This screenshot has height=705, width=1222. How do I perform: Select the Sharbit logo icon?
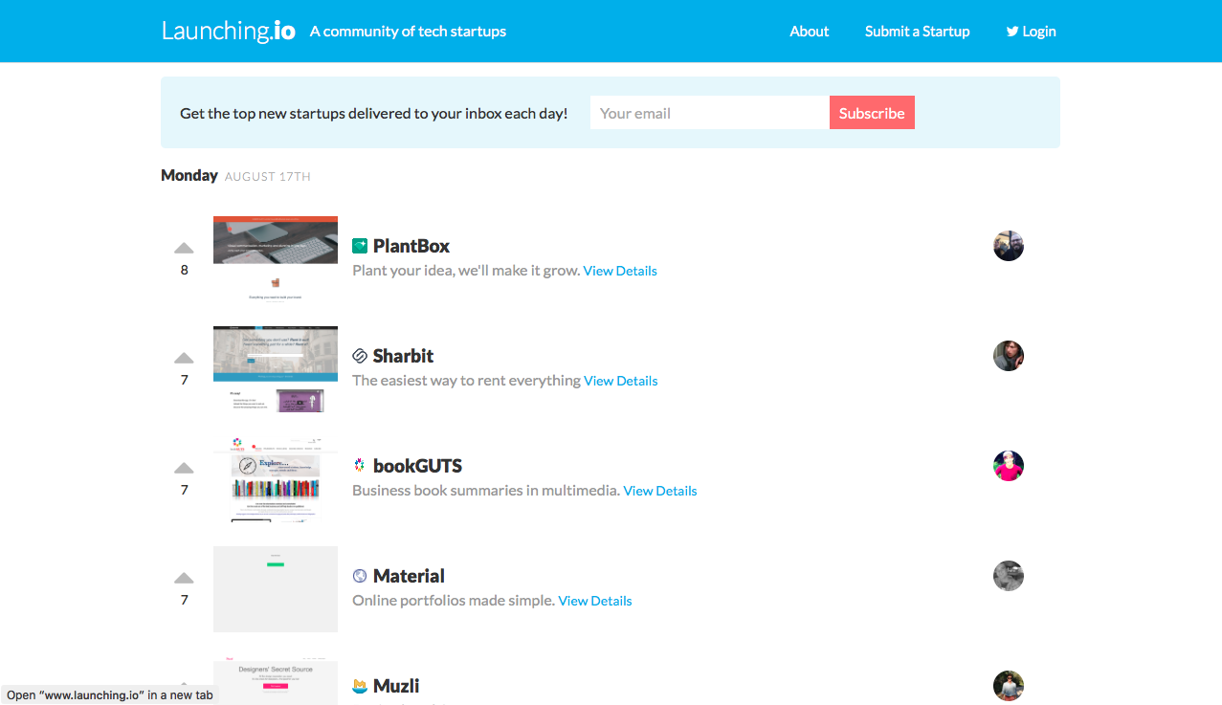(x=361, y=355)
